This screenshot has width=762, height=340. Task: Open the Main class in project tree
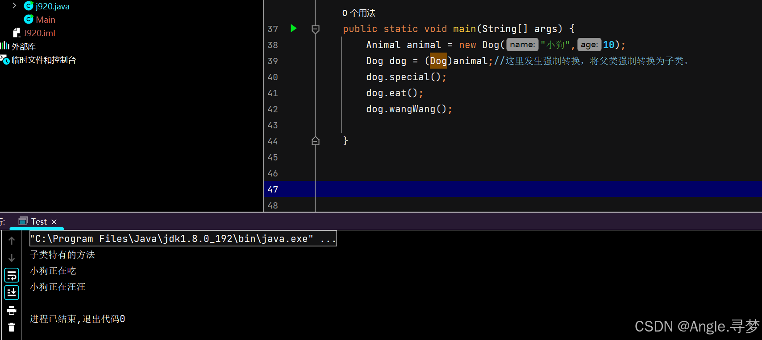46,20
